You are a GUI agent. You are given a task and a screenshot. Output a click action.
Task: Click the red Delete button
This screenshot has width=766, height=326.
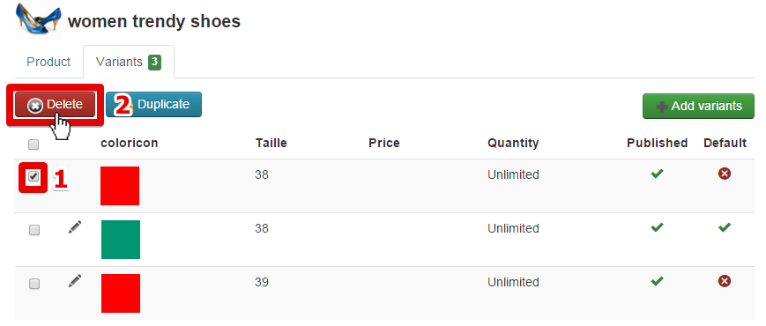[x=56, y=105]
